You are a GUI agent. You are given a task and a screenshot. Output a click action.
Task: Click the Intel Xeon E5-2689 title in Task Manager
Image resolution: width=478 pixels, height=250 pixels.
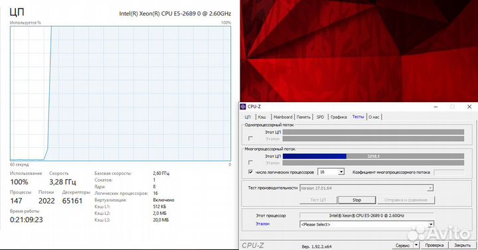tap(175, 14)
